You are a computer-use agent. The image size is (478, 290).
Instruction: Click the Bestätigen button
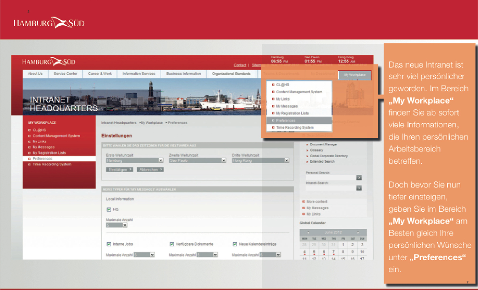[x=119, y=170]
